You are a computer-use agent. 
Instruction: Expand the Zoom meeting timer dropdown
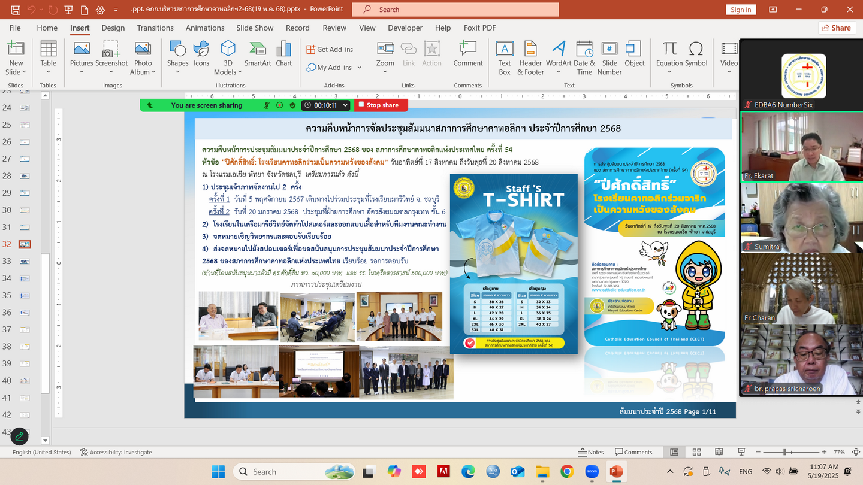click(345, 105)
